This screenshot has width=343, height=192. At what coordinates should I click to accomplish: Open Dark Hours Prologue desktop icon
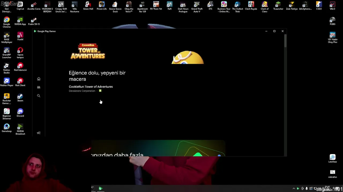183,7
